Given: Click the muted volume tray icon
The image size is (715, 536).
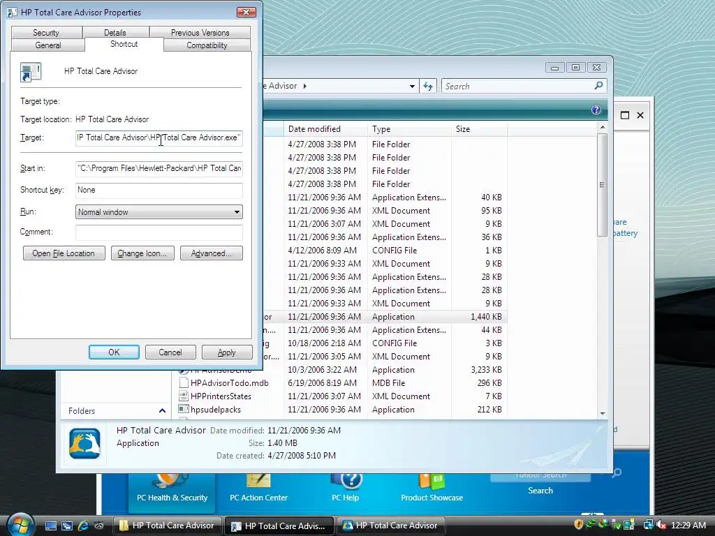Looking at the screenshot, I should 661,526.
